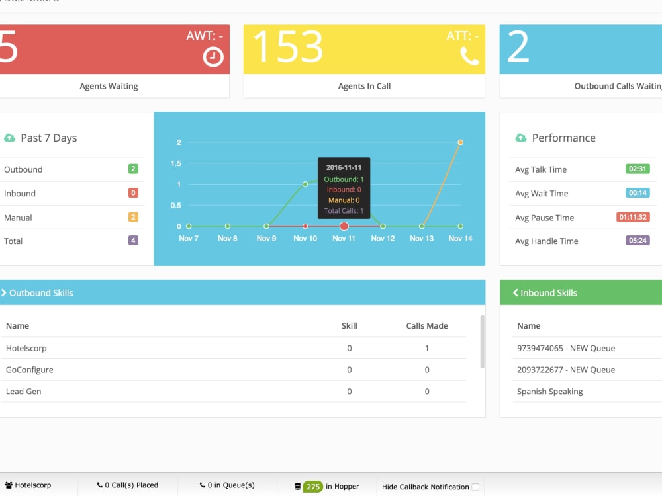Toggle the Hide Callback Notification checkbox
The image size is (662, 496).
475,487
